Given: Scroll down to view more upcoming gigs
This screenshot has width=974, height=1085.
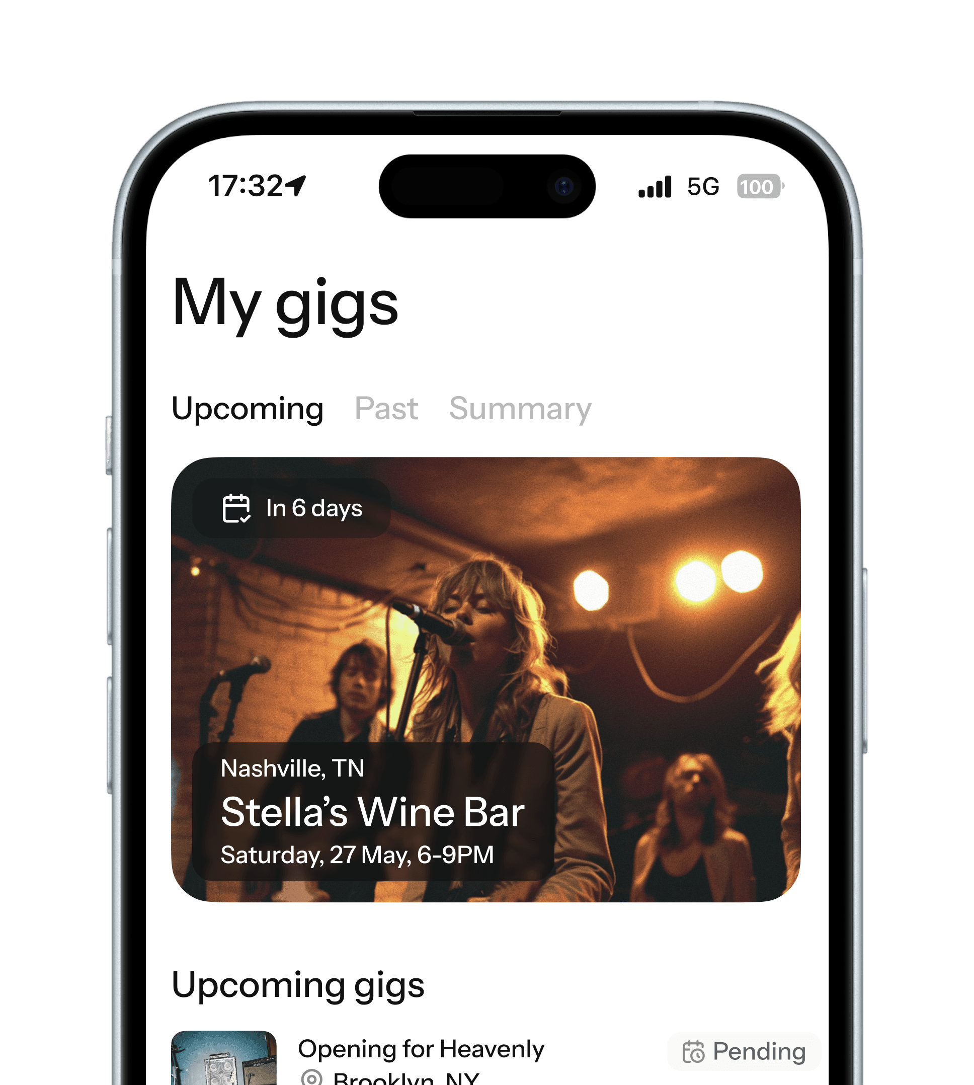Looking at the screenshot, I should click(487, 987).
